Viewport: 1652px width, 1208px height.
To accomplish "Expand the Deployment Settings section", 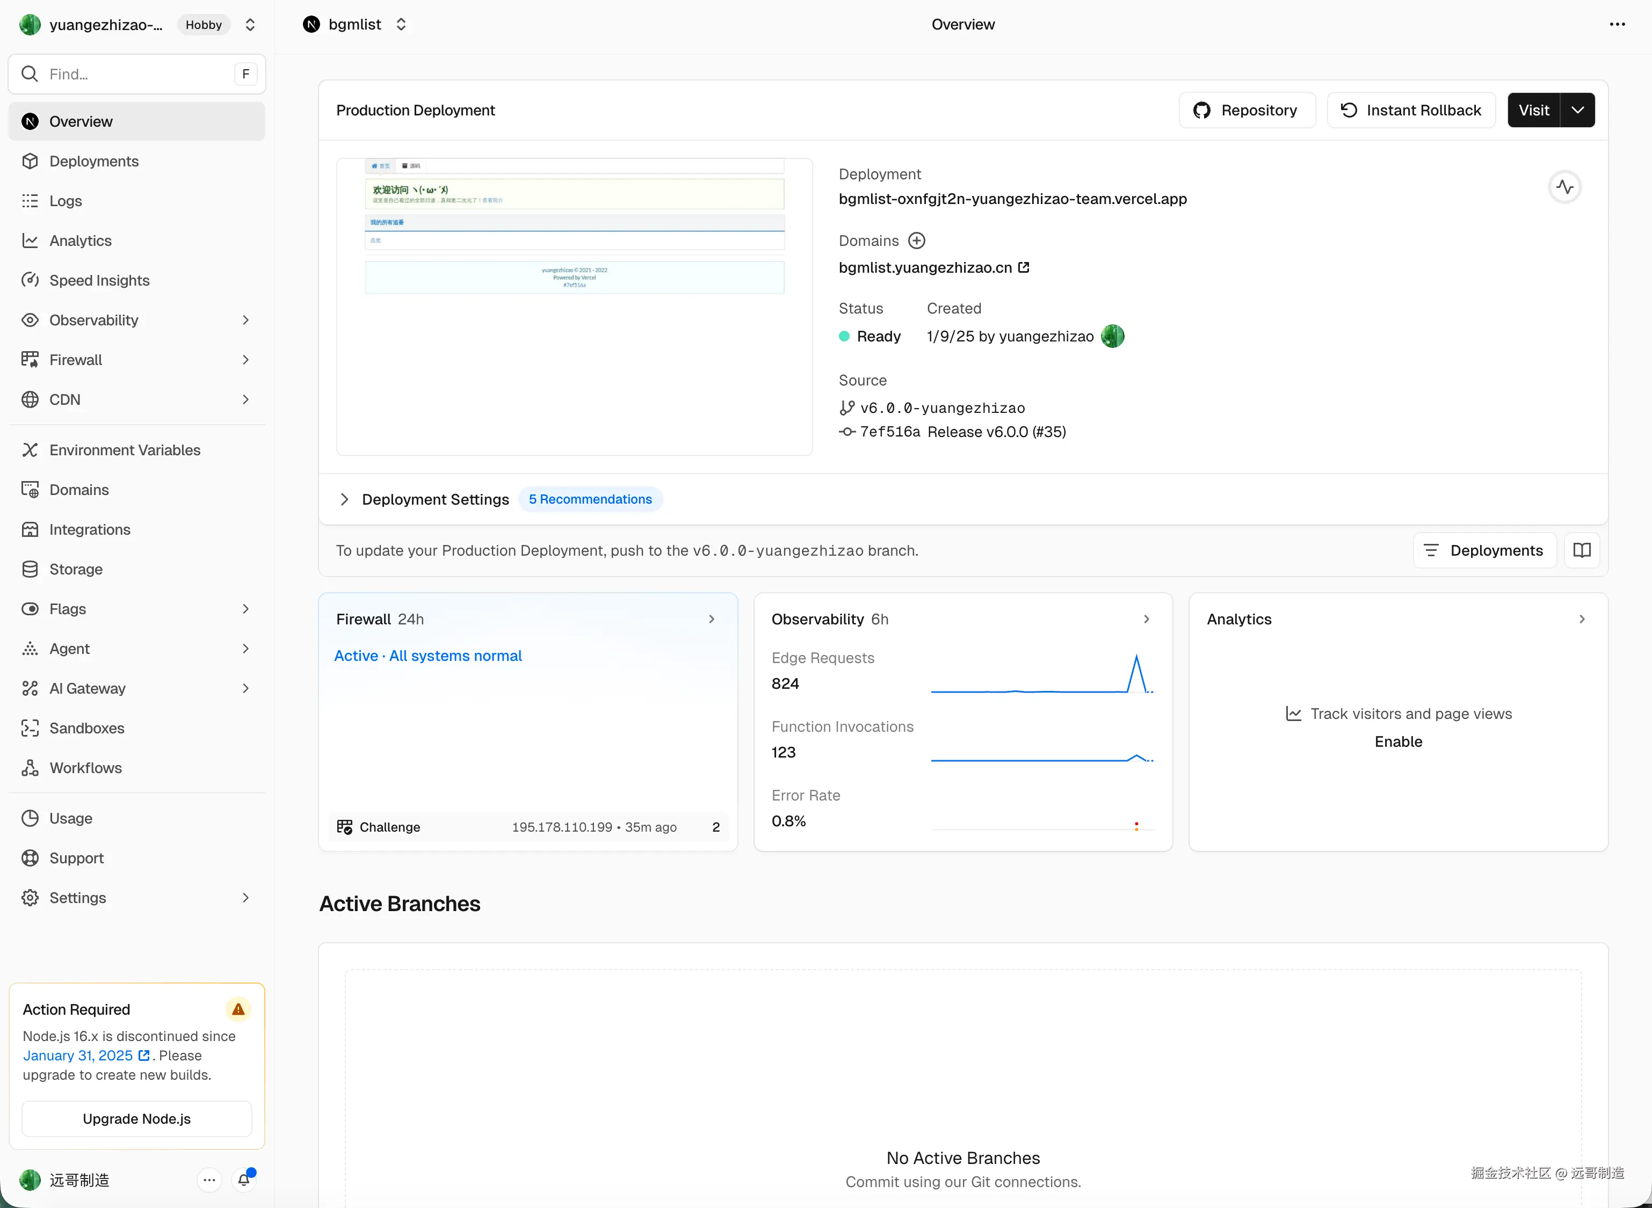I will 344,499.
